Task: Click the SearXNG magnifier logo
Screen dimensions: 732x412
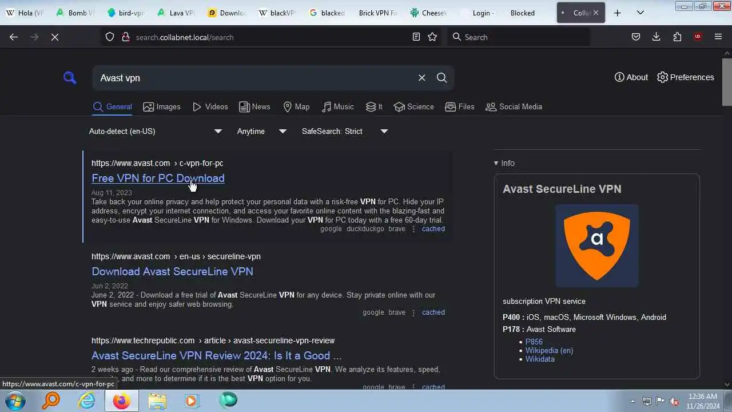Action: [70, 78]
